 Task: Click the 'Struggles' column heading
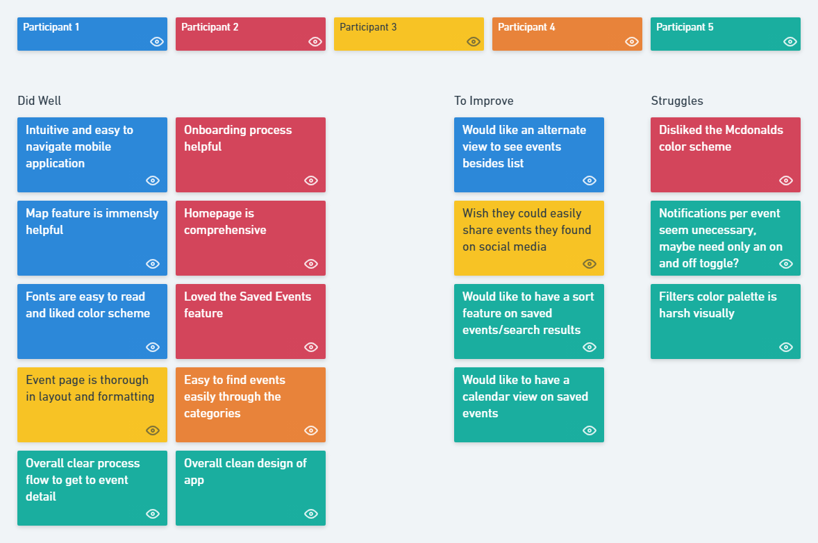[677, 101]
